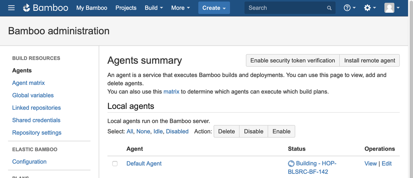Click the BUILD RESOURCES section label
The image size is (413, 178).
[x=36, y=58]
